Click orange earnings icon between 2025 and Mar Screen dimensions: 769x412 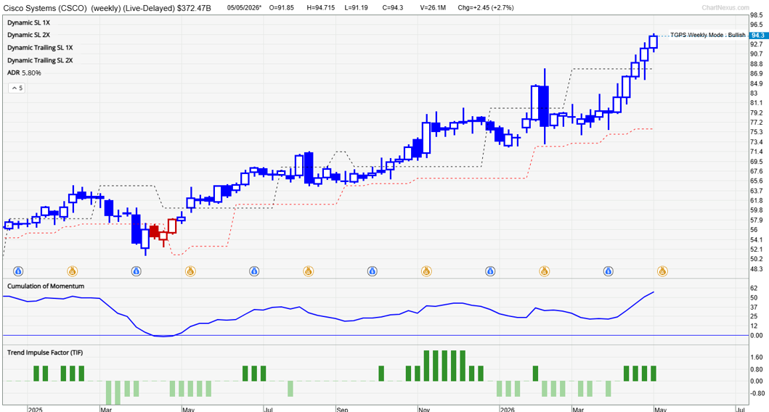pyautogui.click(x=72, y=271)
